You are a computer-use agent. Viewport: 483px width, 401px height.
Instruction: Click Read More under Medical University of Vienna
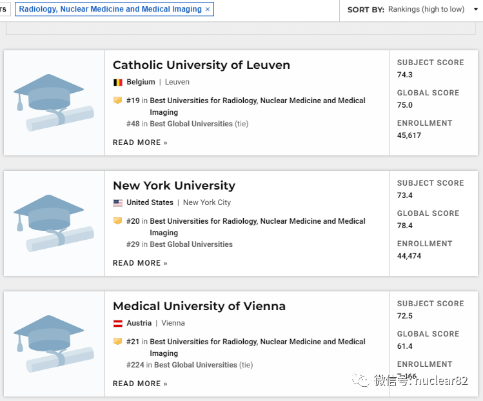click(x=140, y=384)
